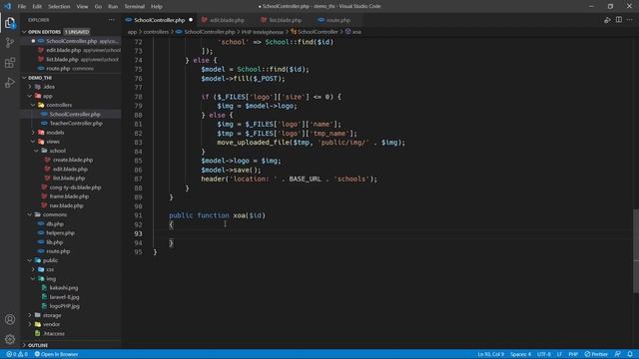639x359 pixels.
Task: Open the View menu
Action: tap(82, 7)
